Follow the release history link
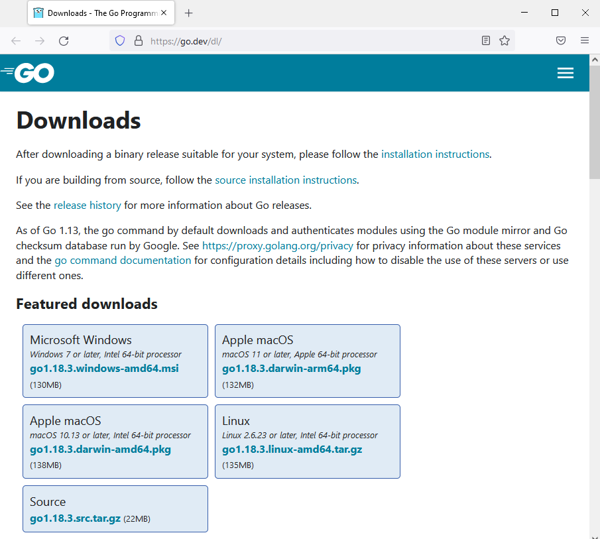600x539 pixels. coord(88,206)
